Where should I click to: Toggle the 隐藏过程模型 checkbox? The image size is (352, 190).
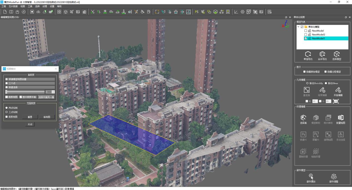click(x=326, y=72)
